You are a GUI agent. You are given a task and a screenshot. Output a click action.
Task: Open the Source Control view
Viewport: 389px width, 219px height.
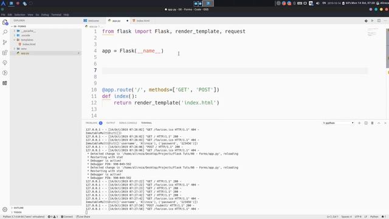pos(5,42)
